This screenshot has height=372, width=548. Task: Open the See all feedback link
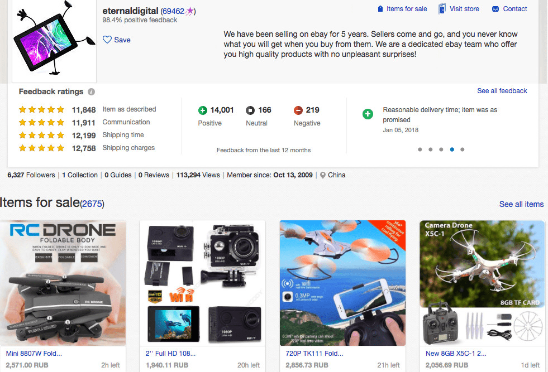pyautogui.click(x=502, y=91)
